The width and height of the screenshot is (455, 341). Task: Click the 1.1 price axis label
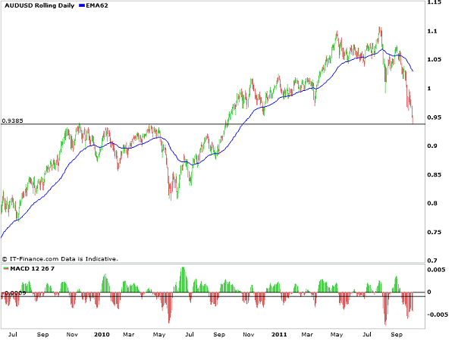coord(432,31)
